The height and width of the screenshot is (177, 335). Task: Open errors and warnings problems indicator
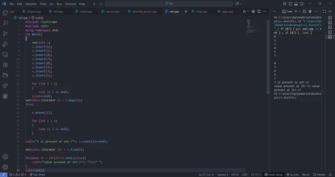tap(18, 175)
